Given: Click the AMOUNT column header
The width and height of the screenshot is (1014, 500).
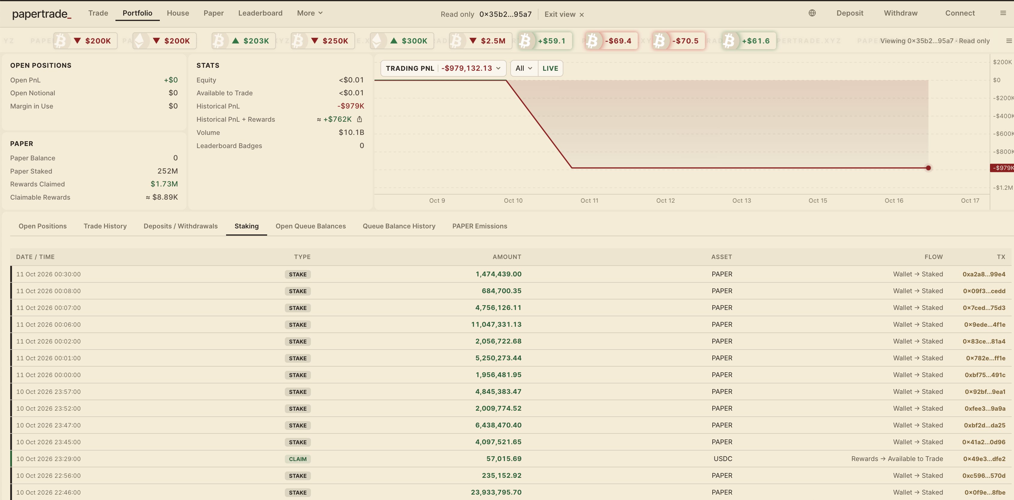Looking at the screenshot, I should click(507, 257).
